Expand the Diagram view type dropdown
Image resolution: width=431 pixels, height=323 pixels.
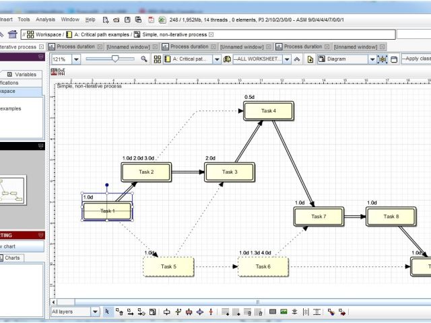(372, 59)
